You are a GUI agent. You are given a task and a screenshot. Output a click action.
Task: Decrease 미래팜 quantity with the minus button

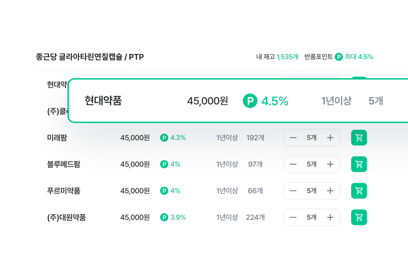click(x=293, y=138)
